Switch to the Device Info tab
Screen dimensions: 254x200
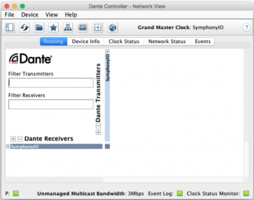tap(86, 42)
